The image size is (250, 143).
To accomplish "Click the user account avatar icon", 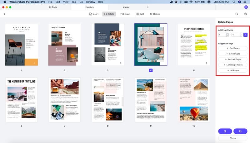I will [x=246, y=7].
